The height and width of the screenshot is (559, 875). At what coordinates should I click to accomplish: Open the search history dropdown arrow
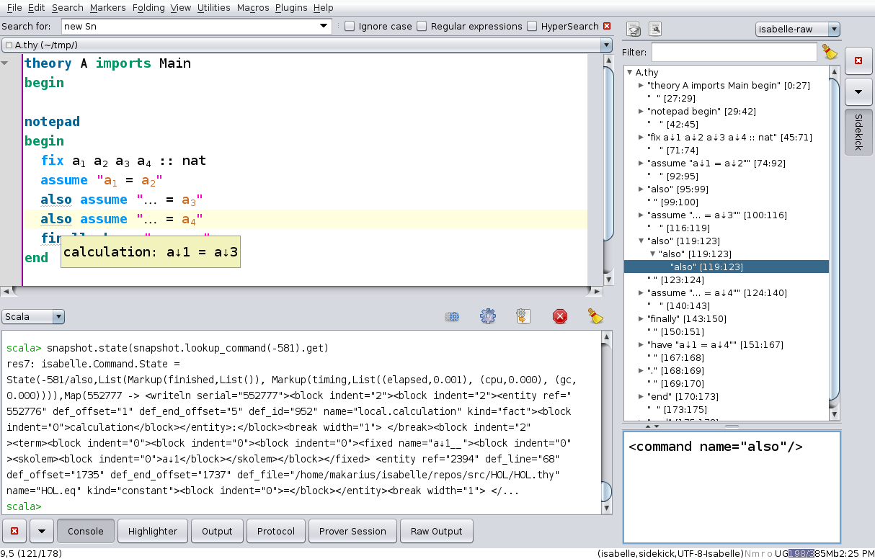point(324,26)
